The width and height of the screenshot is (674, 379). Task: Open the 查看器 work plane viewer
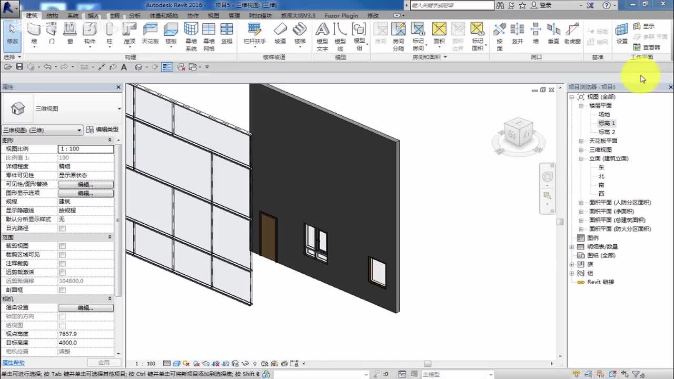click(x=647, y=47)
